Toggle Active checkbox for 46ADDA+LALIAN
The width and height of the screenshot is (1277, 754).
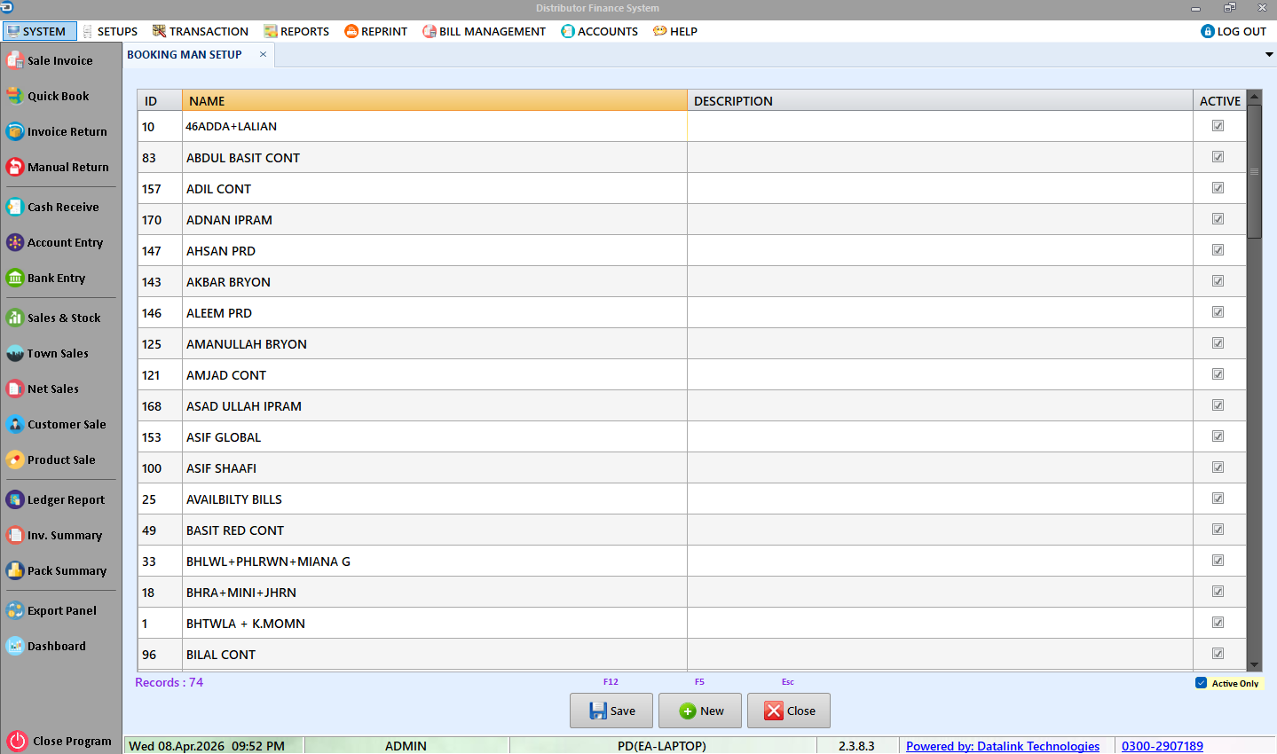point(1218,126)
